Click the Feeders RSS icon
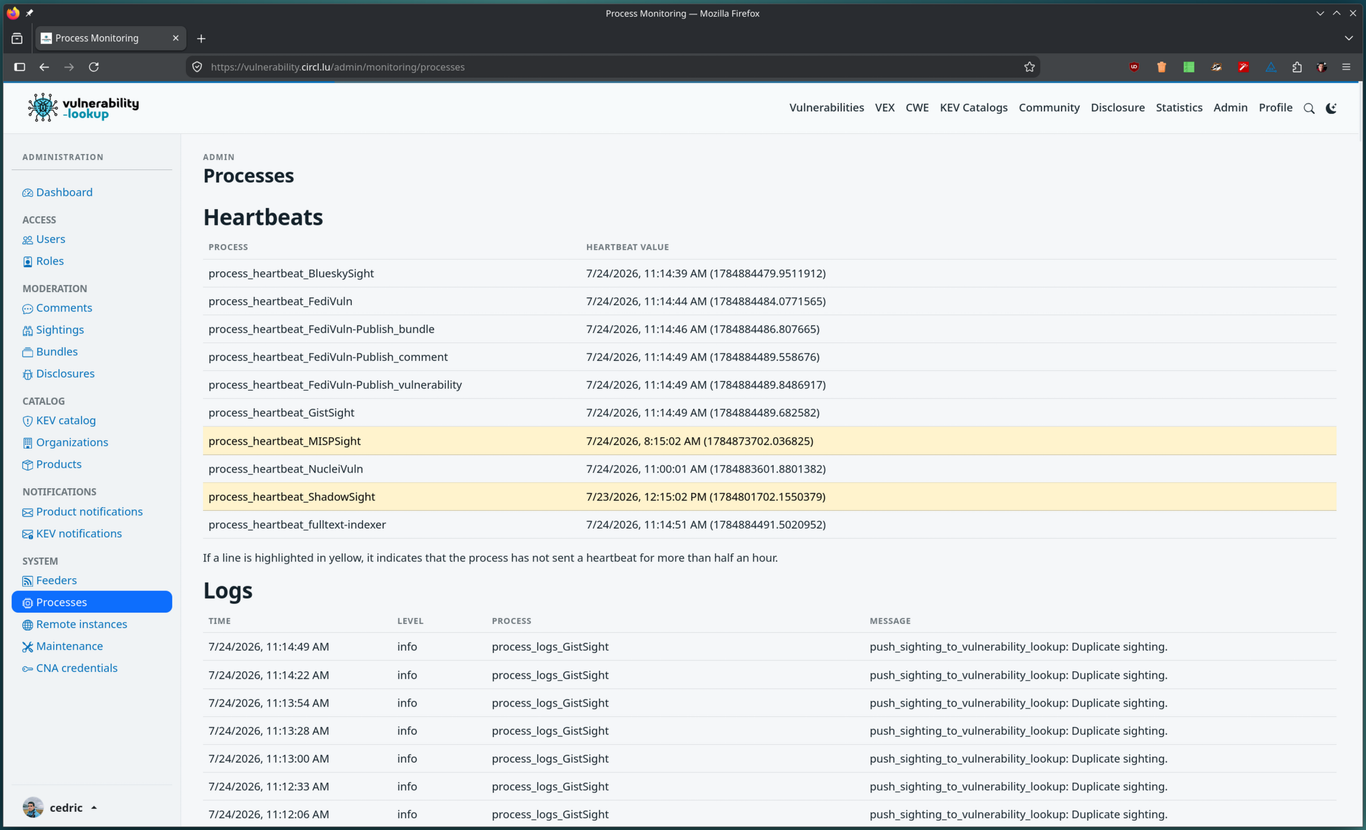The width and height of the screenshot is (1366, 830). [27, 581]
